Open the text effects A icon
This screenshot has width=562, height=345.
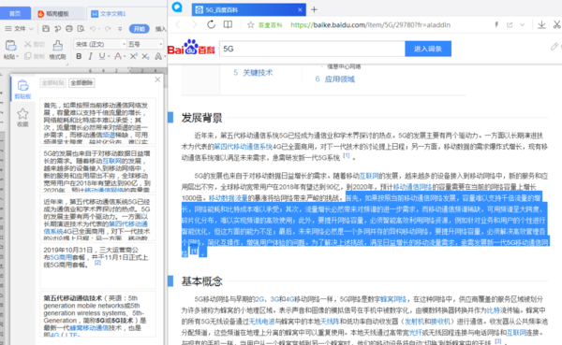point(158,56)
